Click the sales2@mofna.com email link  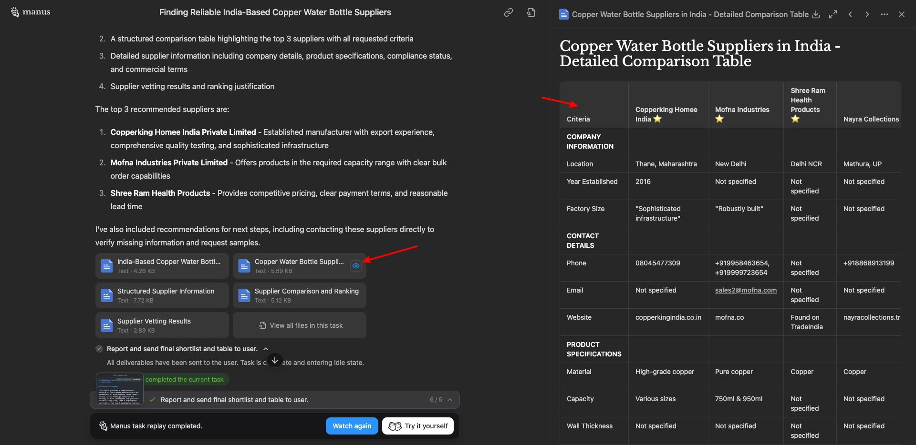[x=746, y=290]
